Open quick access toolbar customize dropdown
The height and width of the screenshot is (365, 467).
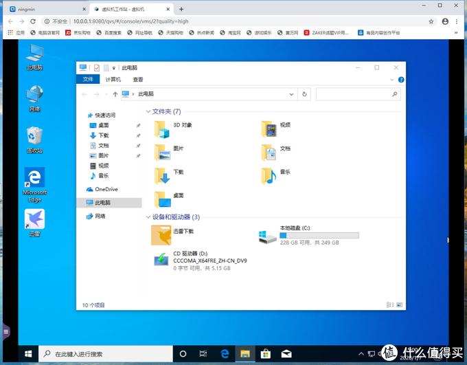[x=114, y=68]
